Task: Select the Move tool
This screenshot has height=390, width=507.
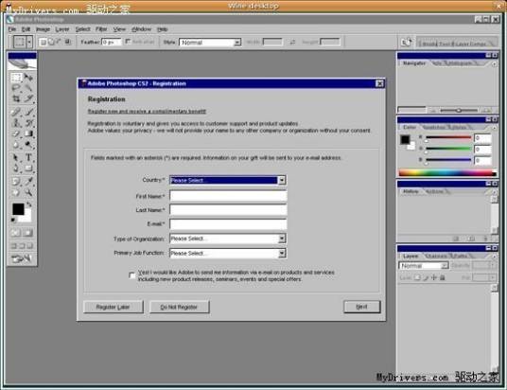Action: [28, 78]
